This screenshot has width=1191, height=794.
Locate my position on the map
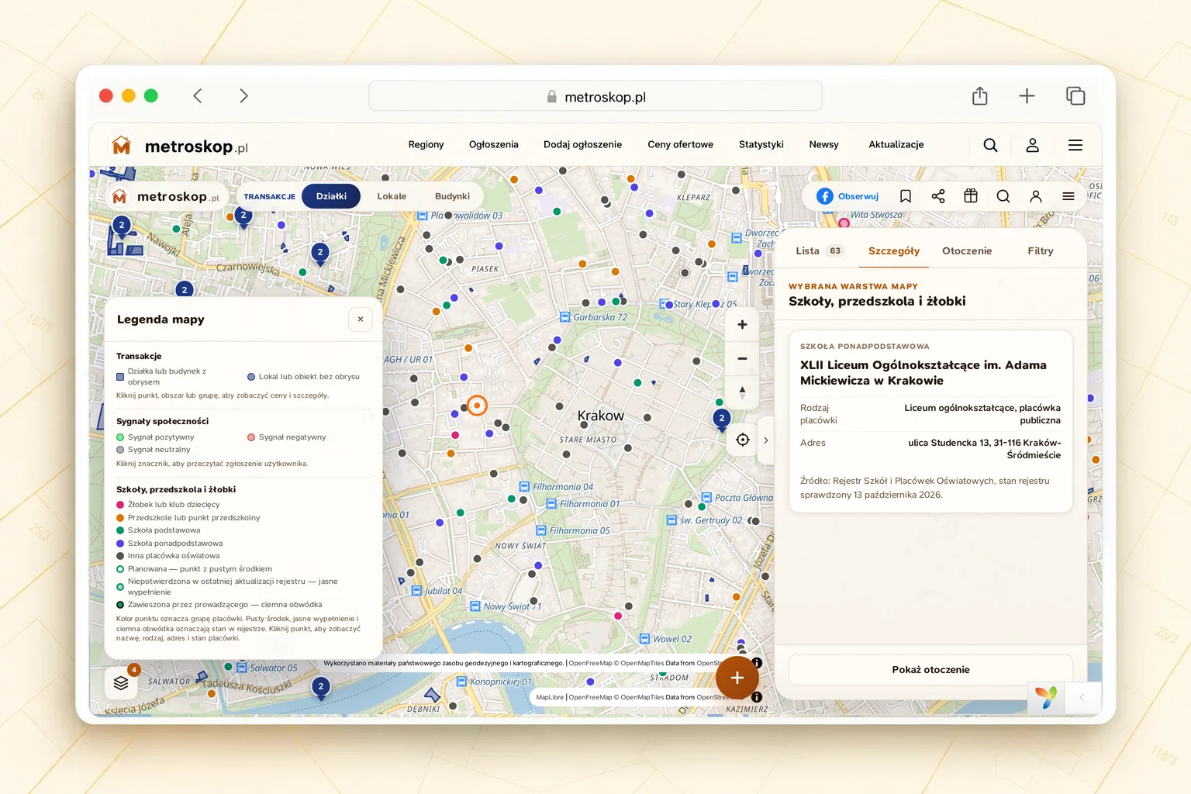742,440
